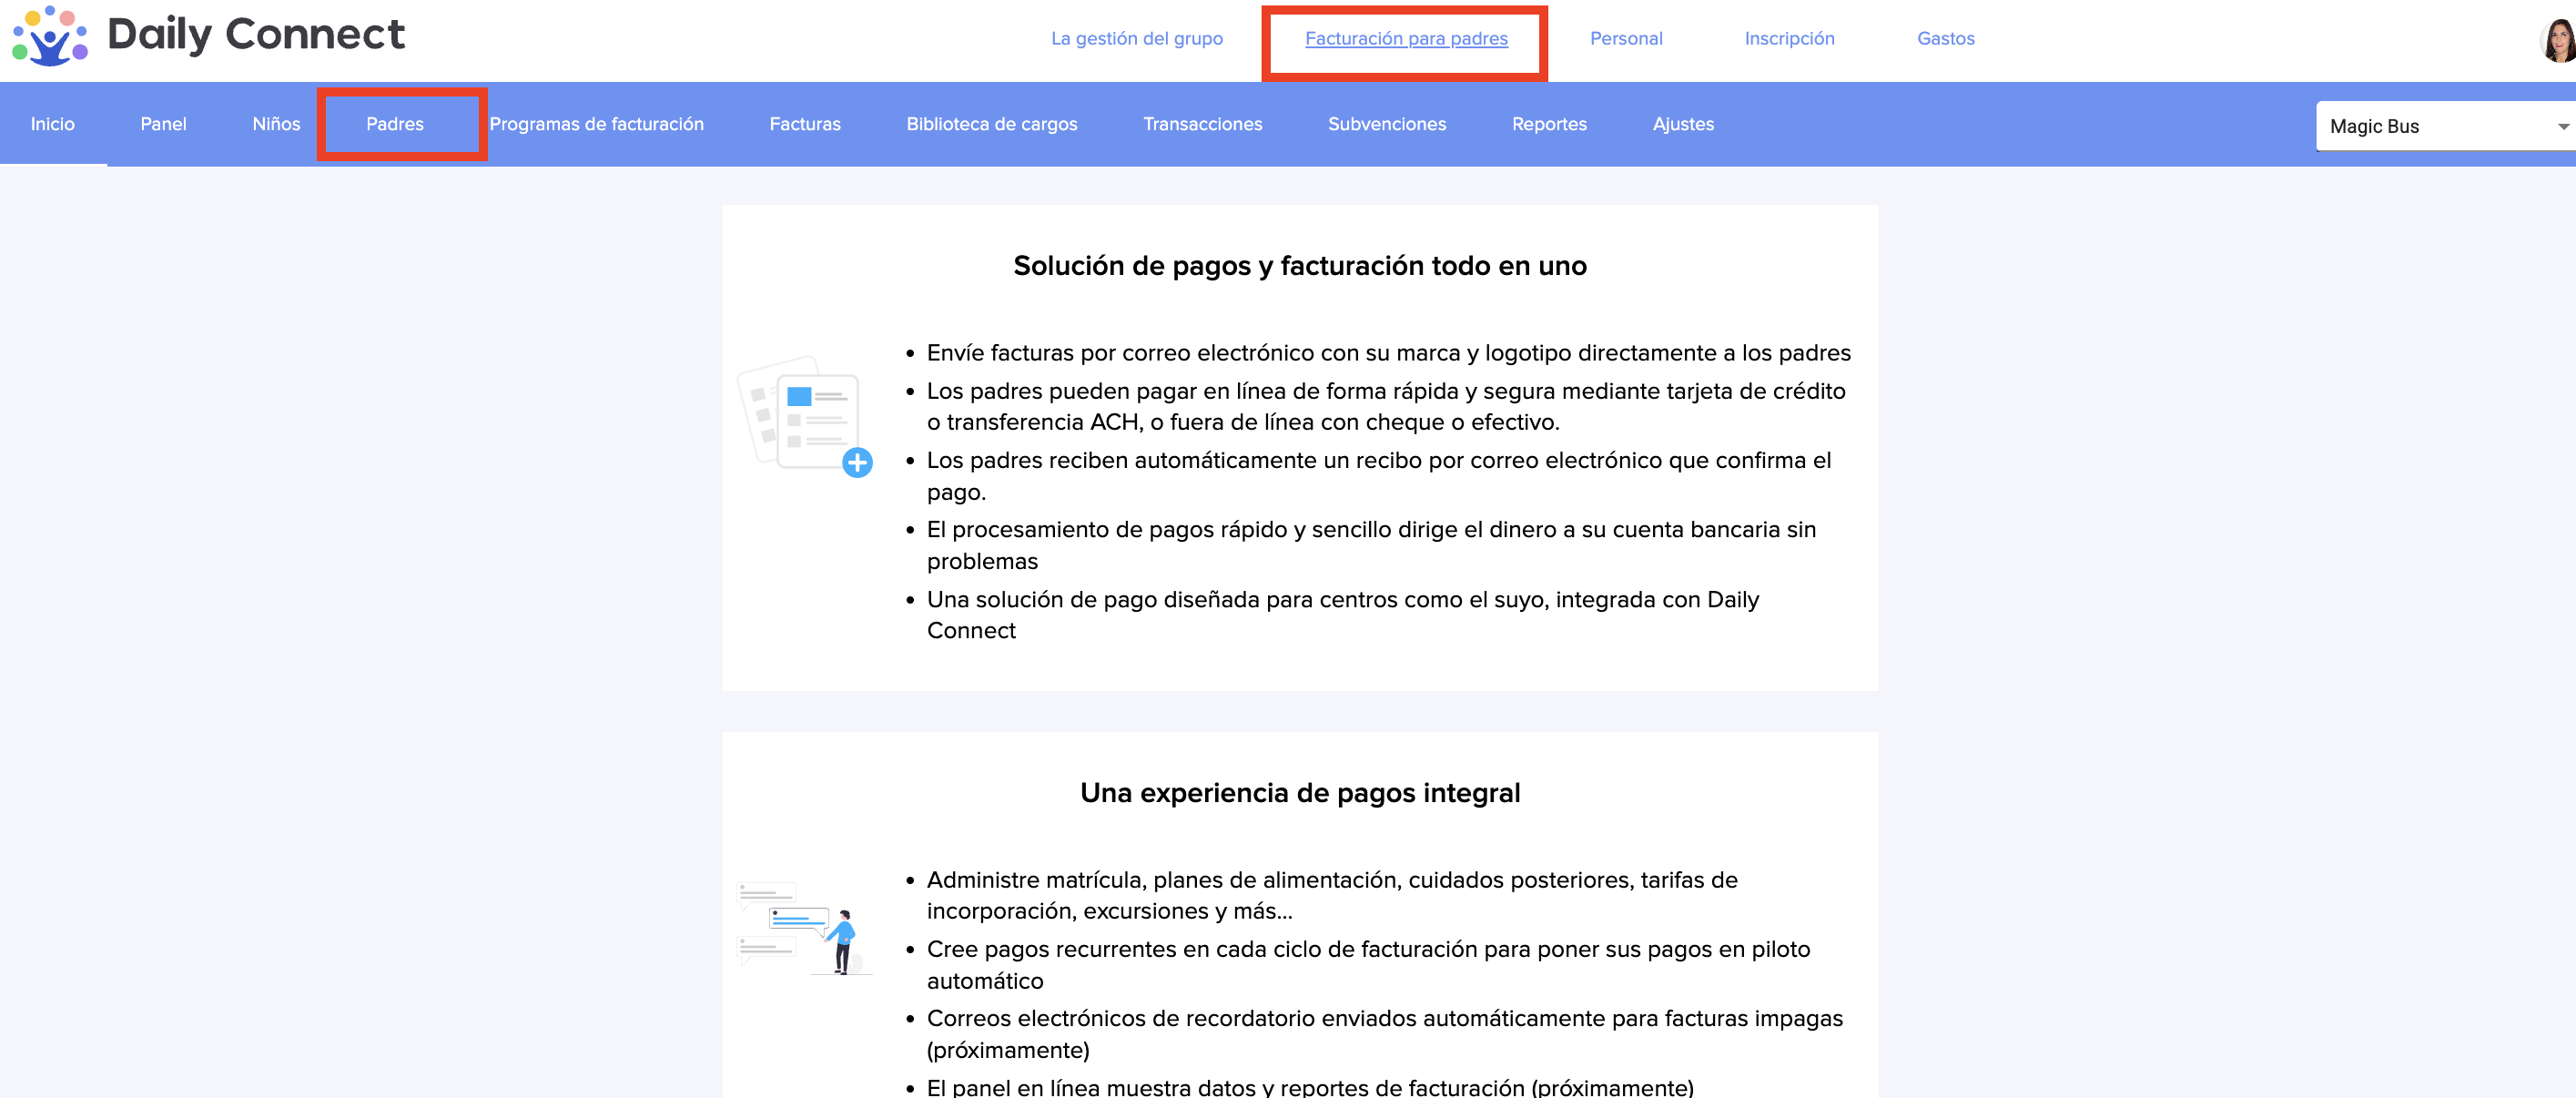Select the Niños tab
2576x1098 pixels.
click(275, 124)
